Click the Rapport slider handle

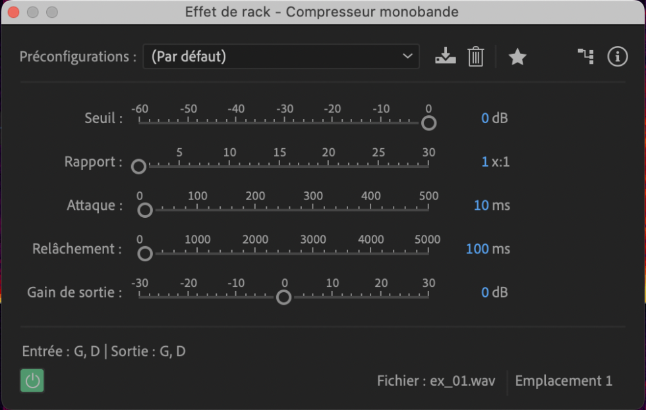(x=139, y=167)
